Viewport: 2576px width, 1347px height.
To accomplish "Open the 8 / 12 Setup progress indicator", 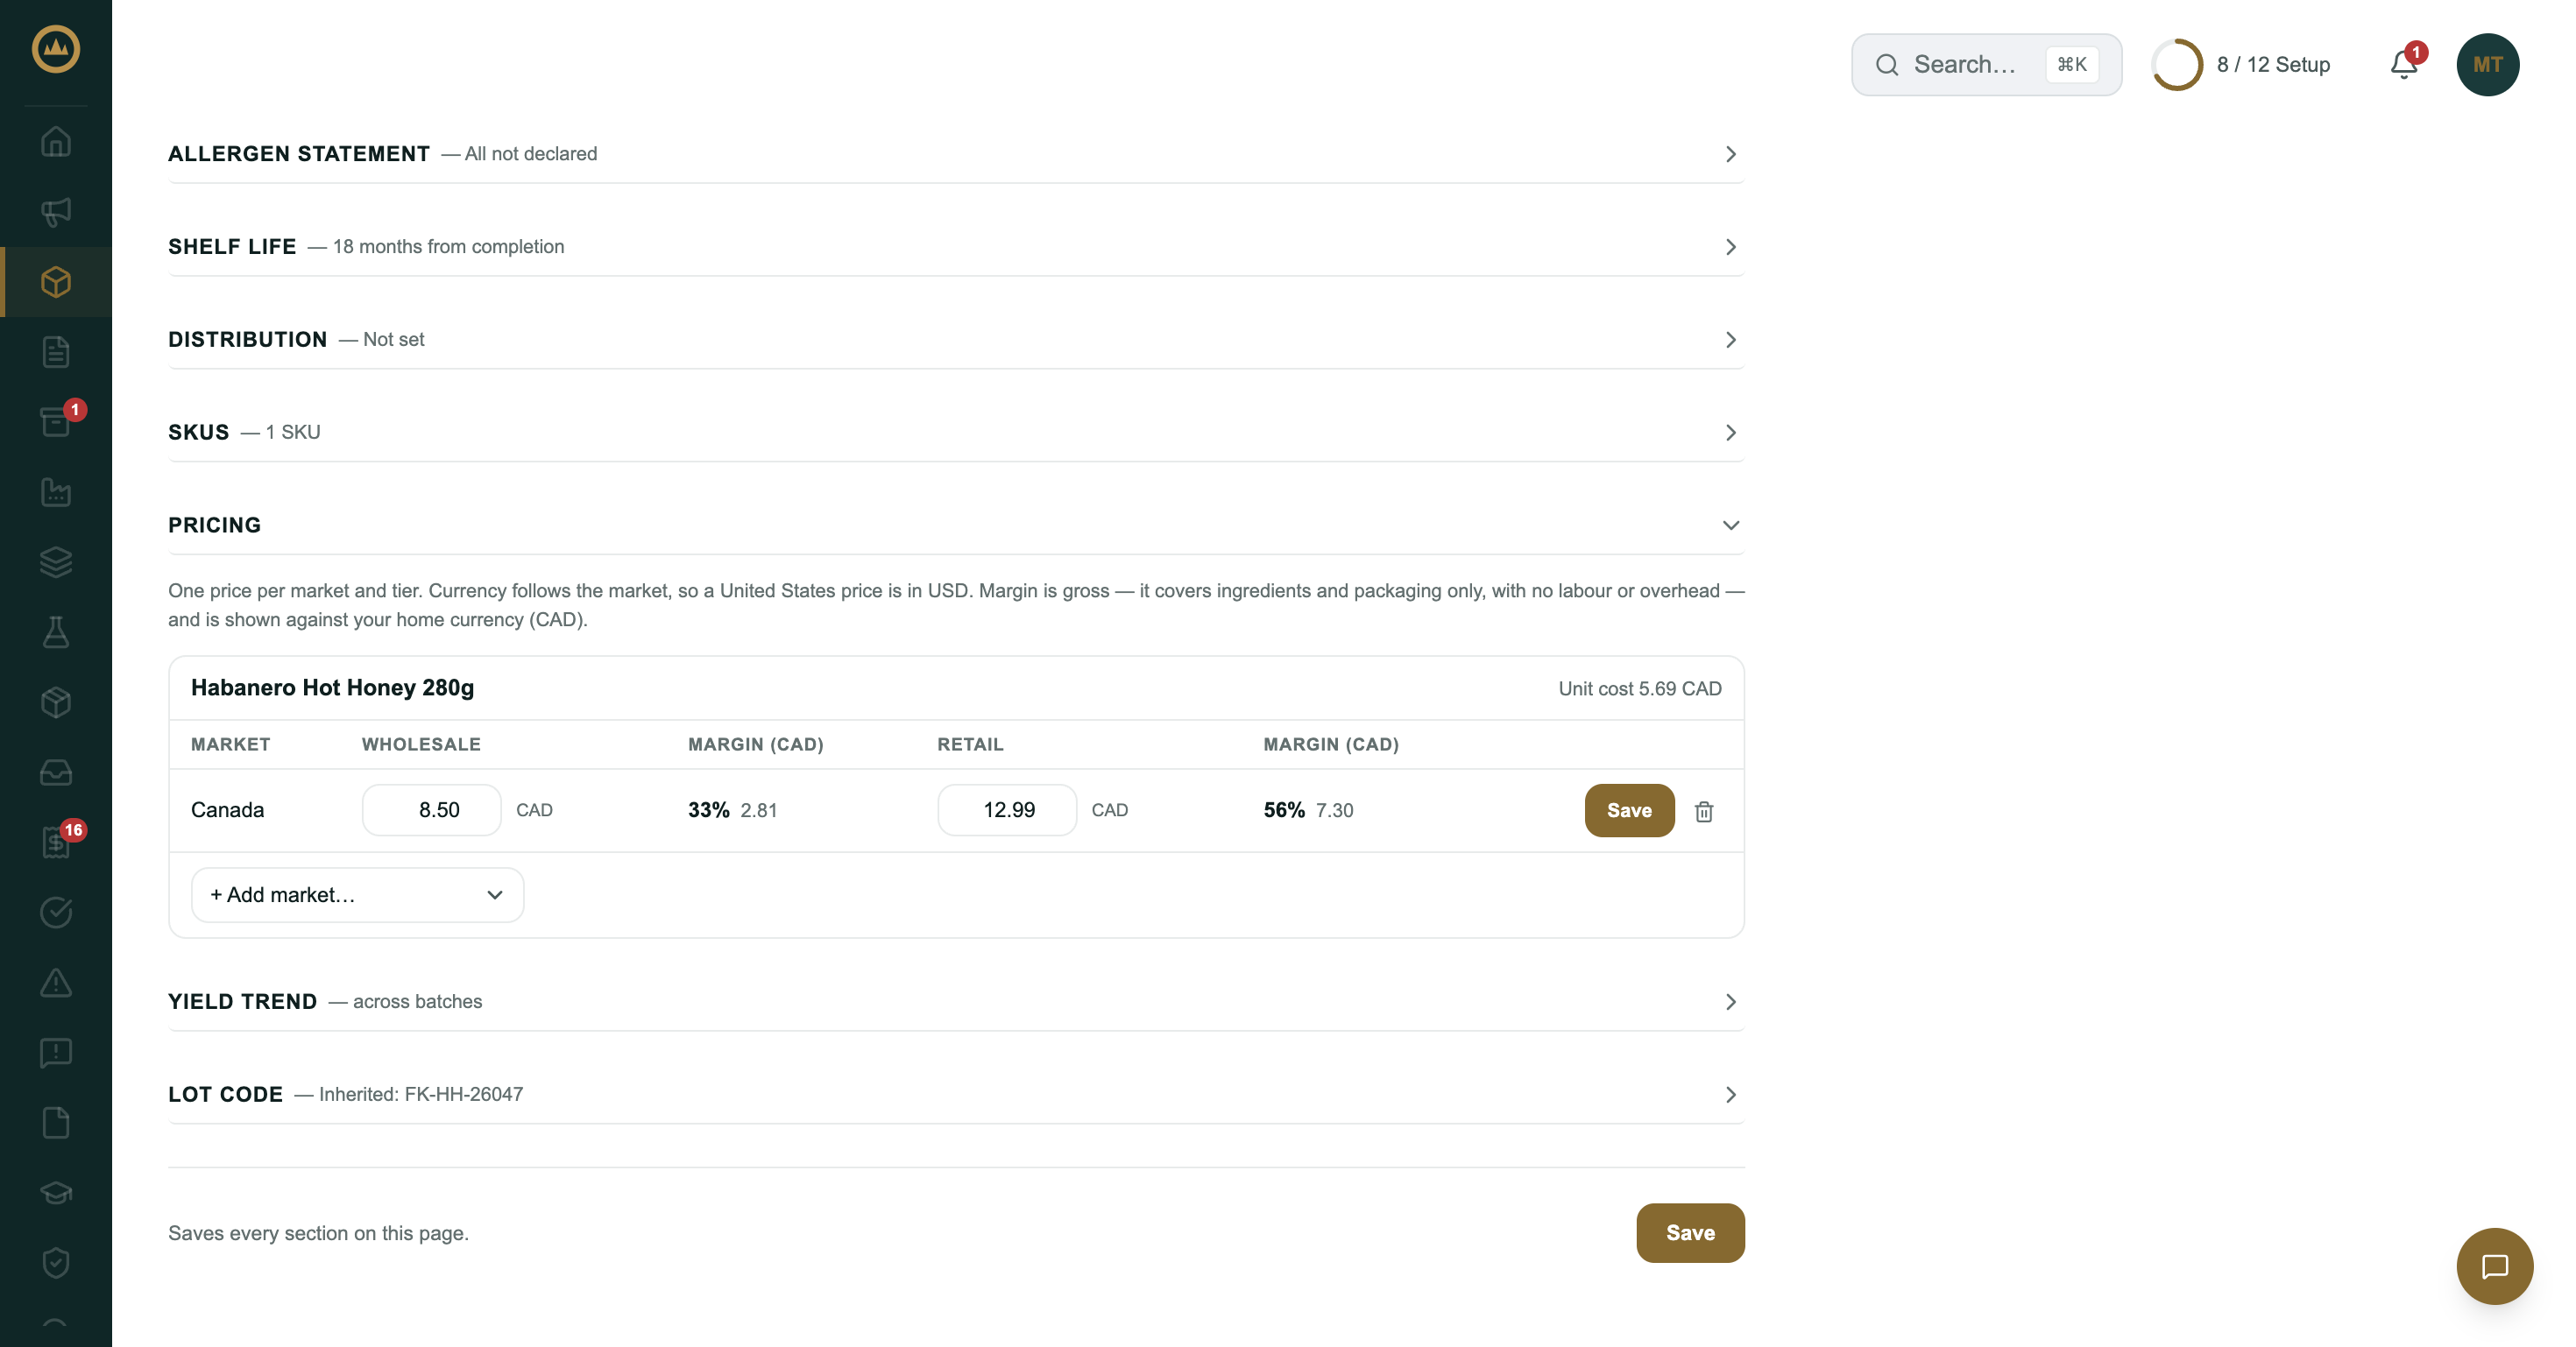I will pyautogui.click(x=2241, y=65).
